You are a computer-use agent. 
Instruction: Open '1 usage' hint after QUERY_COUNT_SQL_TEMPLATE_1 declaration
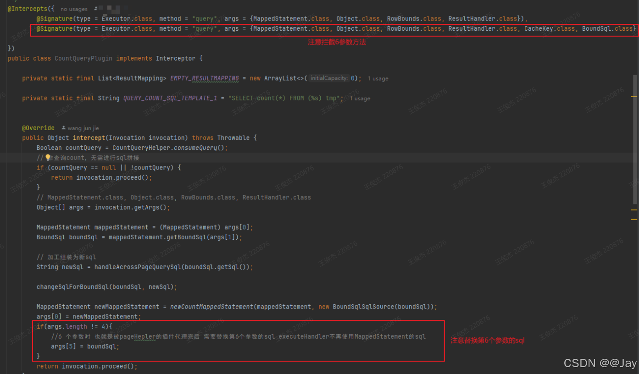coord(360,99)
